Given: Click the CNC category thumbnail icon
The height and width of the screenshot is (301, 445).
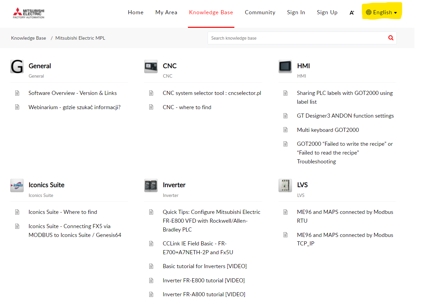Looking at the screenshot, I should coord(151,66).
